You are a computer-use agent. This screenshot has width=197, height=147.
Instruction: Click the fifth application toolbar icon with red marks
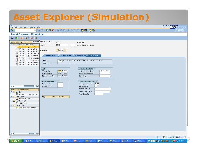coord(31,38)
